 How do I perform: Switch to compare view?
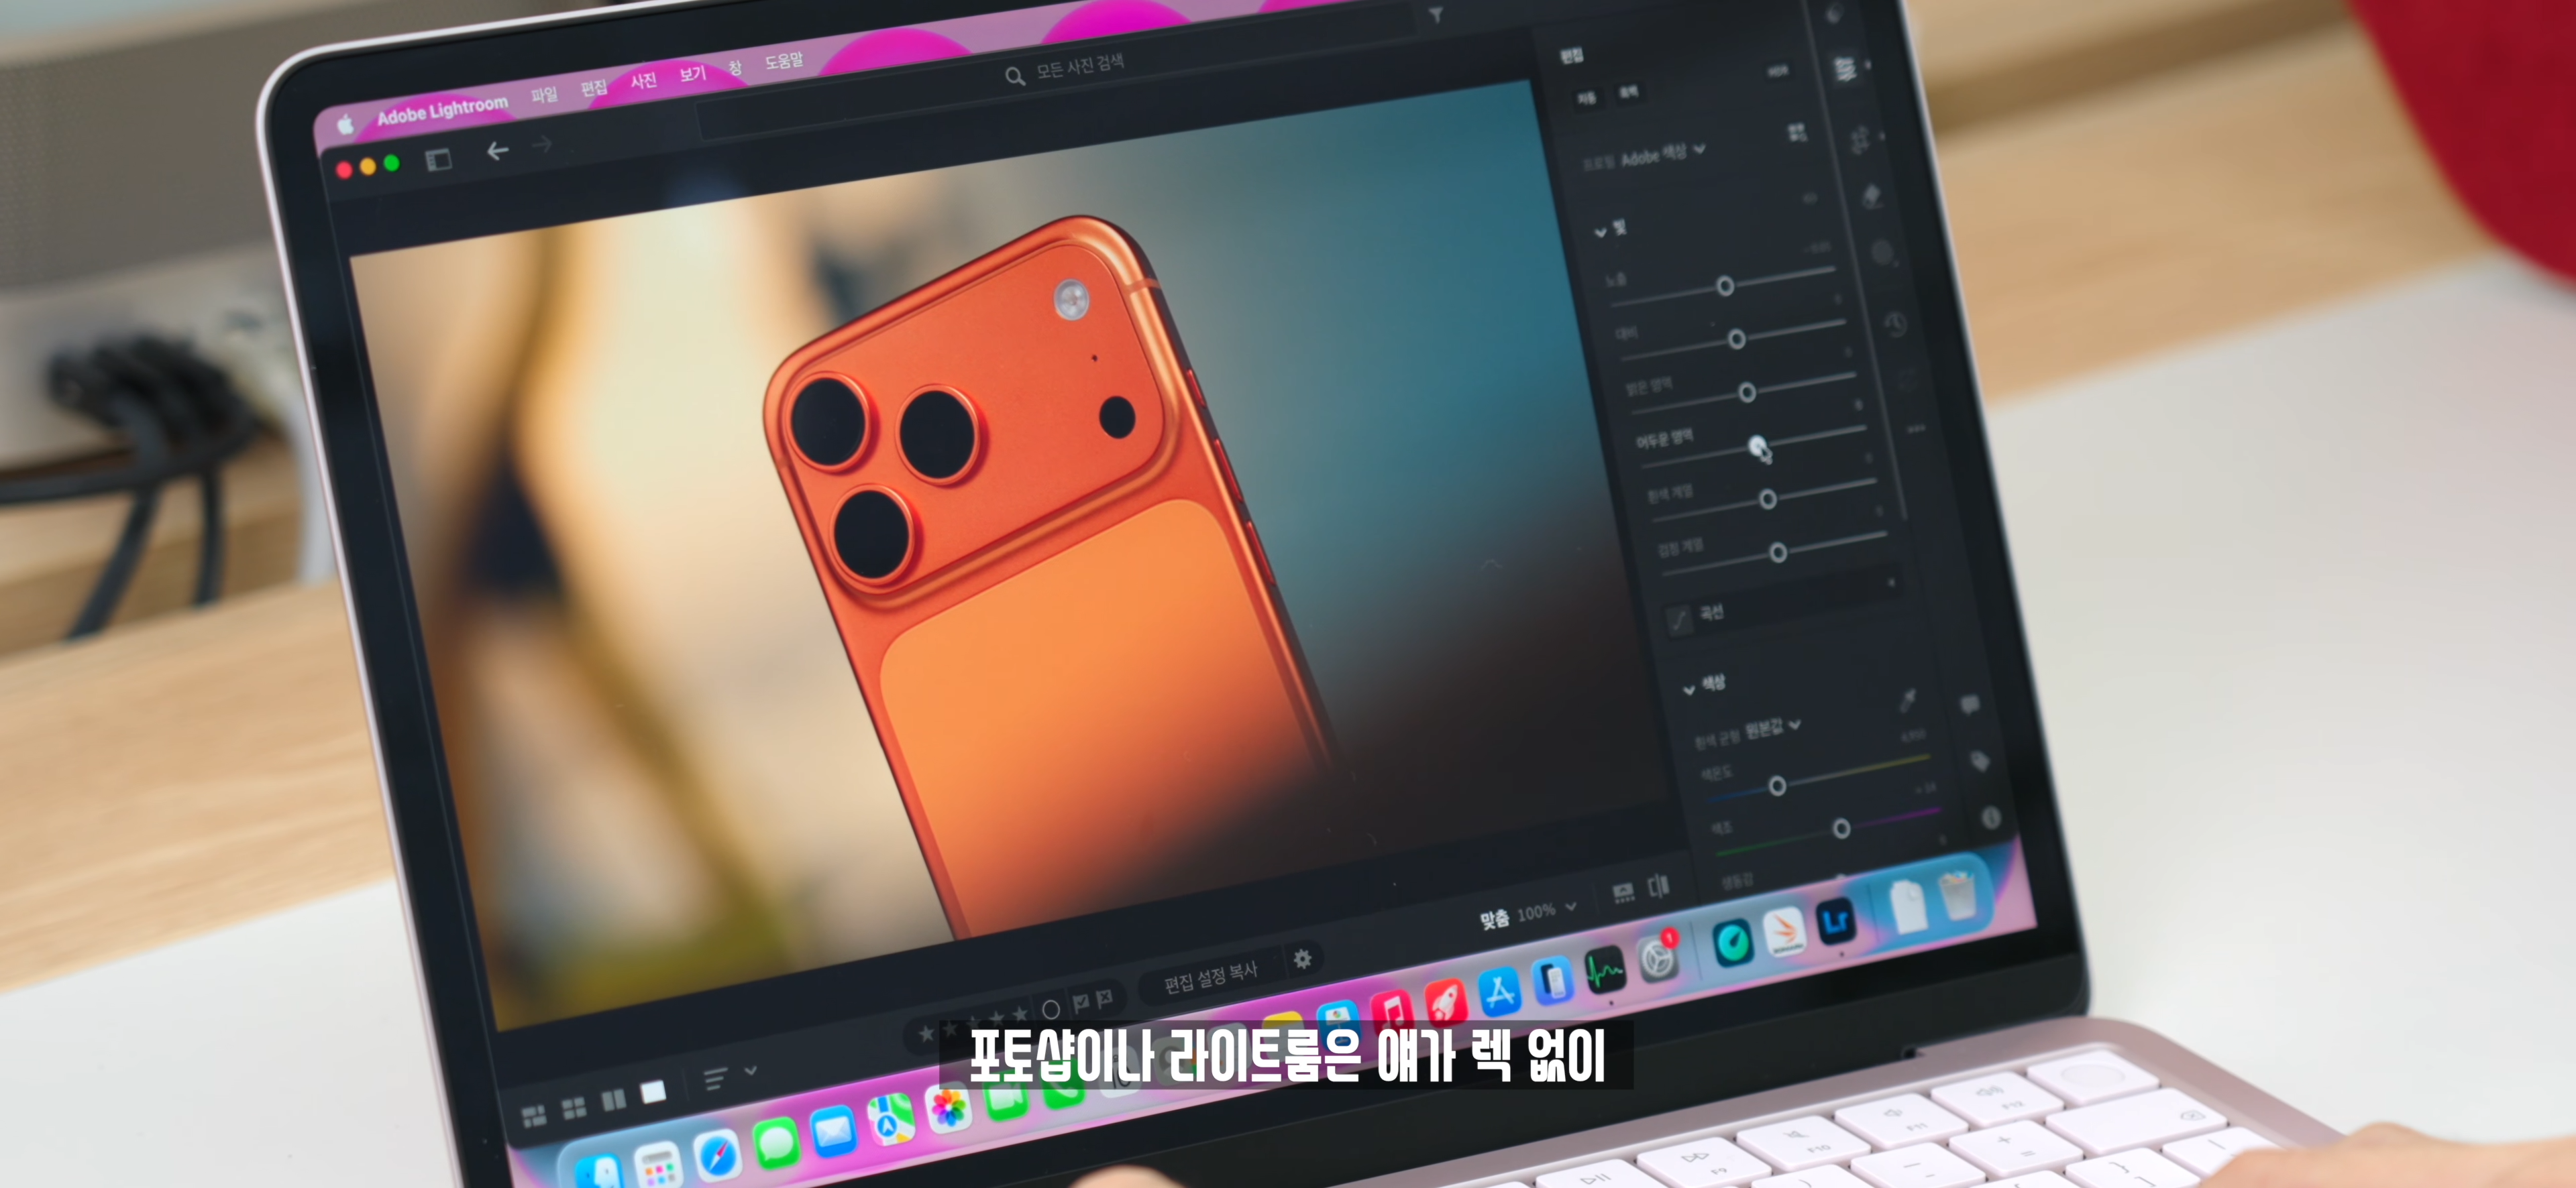613,1100
